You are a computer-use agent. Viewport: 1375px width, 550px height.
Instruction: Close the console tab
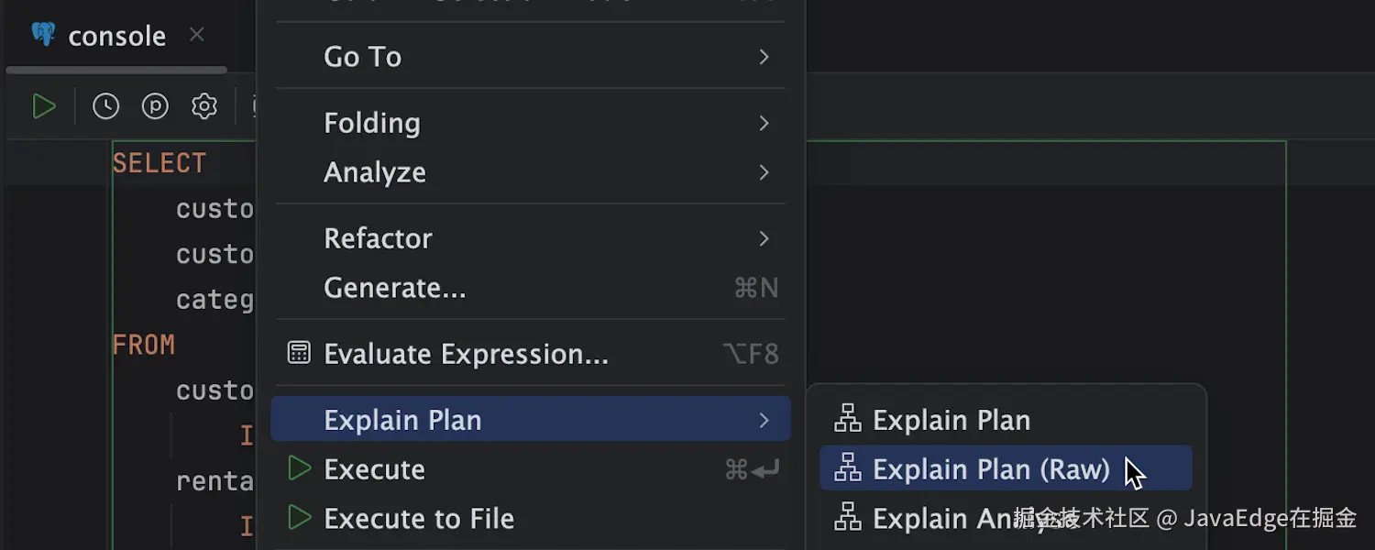196,35
